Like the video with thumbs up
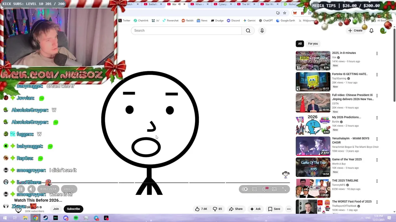396x222 pixels. (x=201, y=209)
